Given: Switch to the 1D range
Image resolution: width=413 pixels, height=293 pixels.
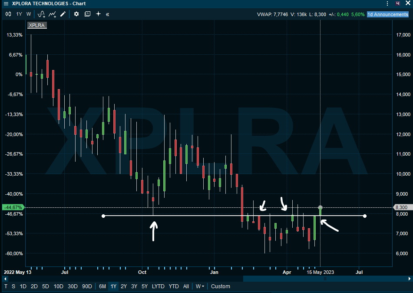Looking at the screenshot, I should point(23,286).
